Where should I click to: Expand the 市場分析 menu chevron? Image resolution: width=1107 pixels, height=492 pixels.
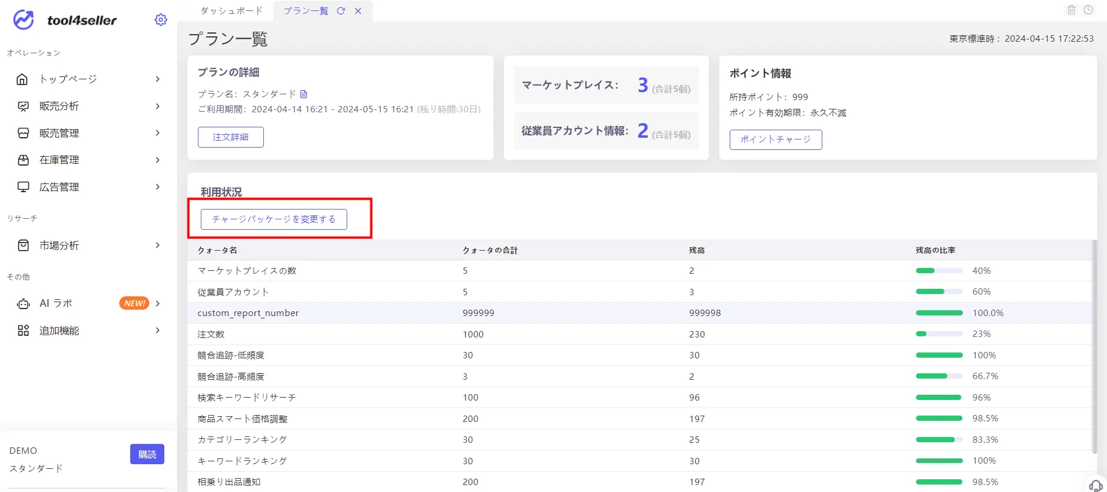point(157,245)
